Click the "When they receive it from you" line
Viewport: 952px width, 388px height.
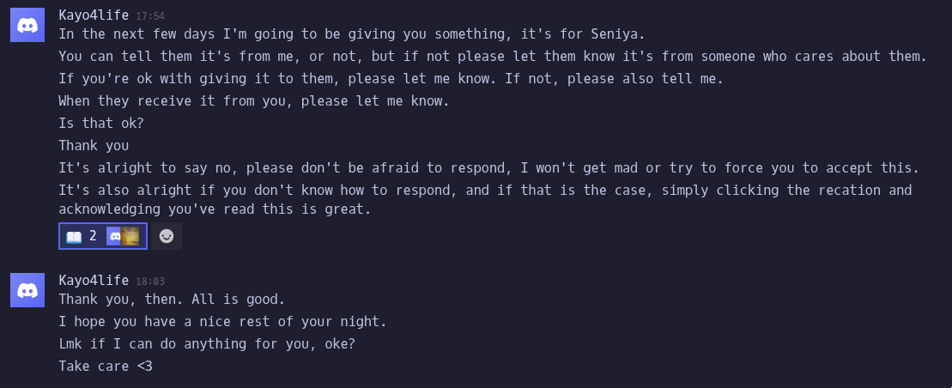pyautogui.click(x=253, y=100)
